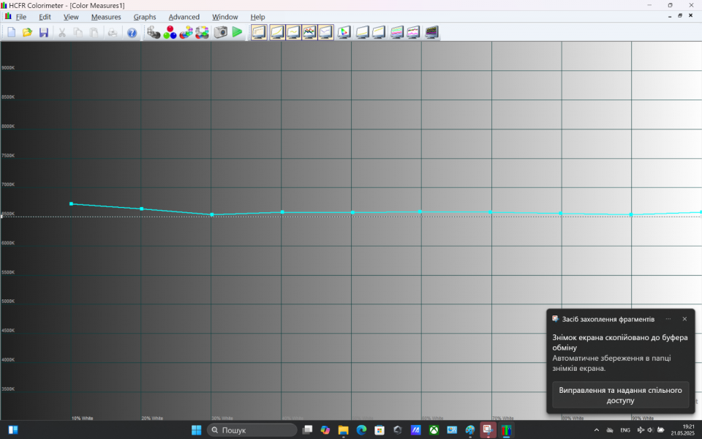Start continuous measures with green play icon
The image size is (702, 439).
(x=237, y=32)
